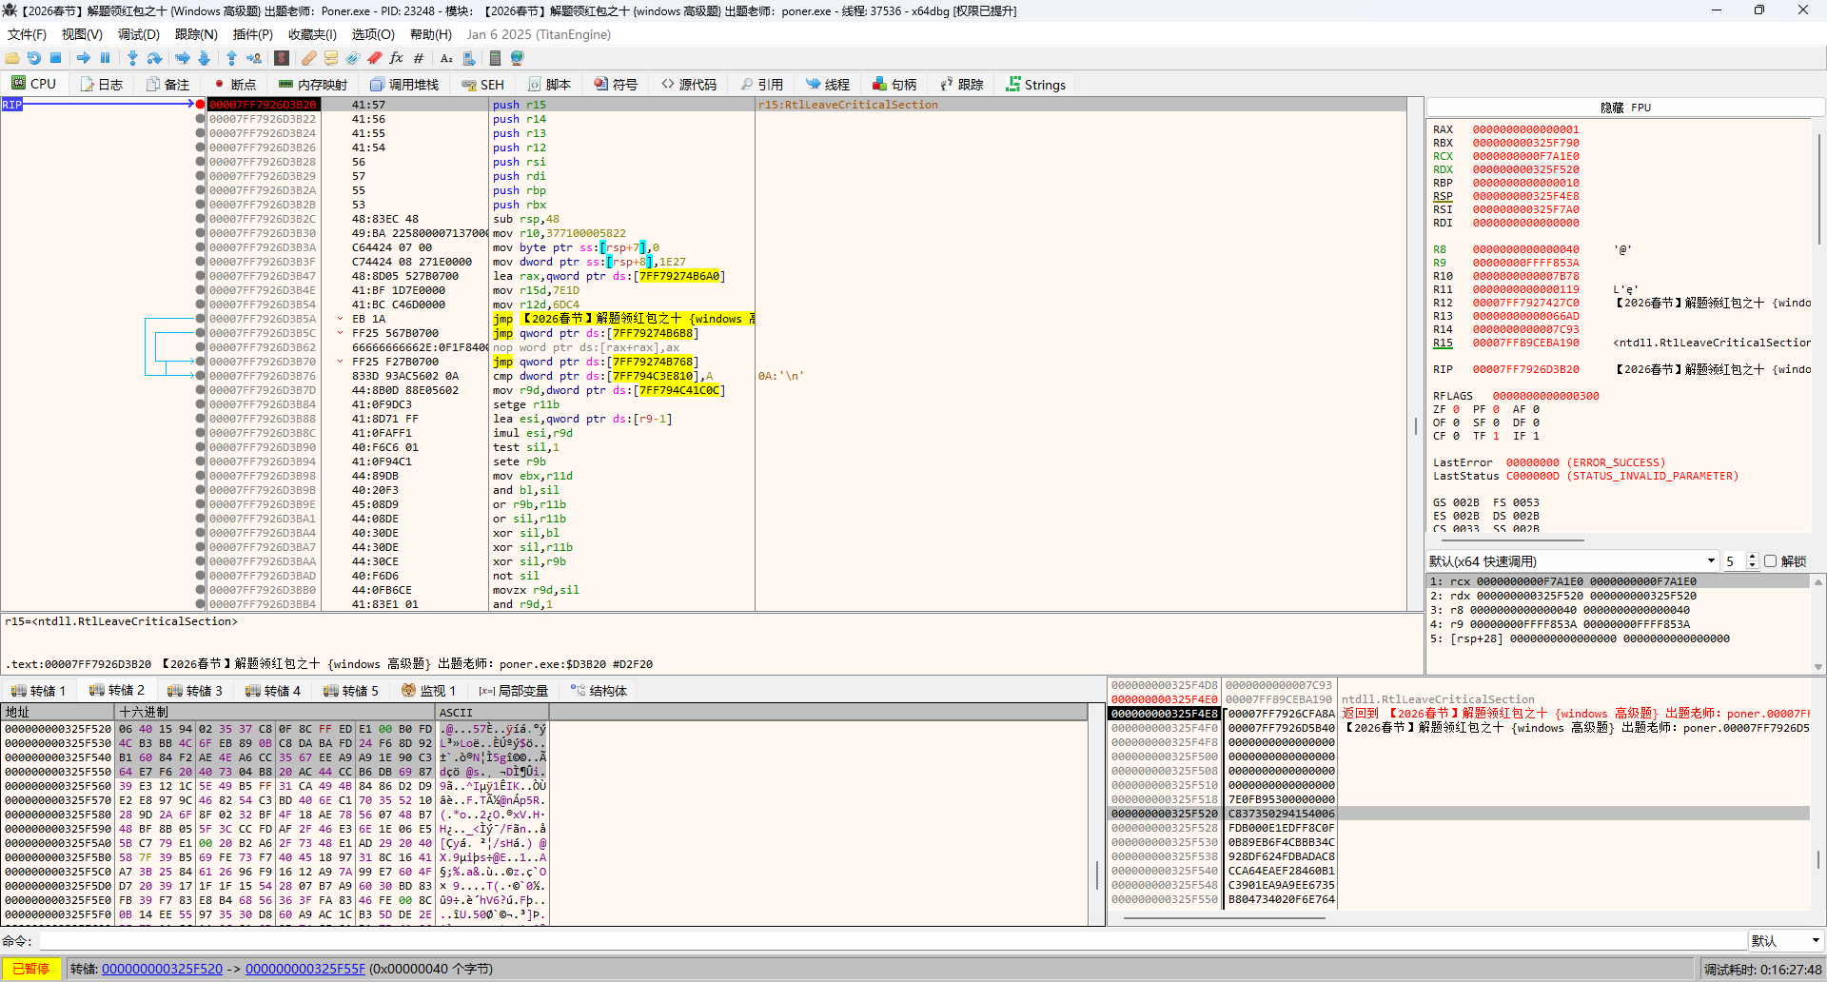
Task: Click the Restart debuggee toolbar icon
Action: 34,58
